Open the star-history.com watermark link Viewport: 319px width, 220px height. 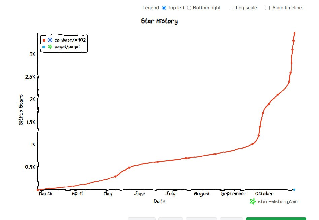pos(278,202)
